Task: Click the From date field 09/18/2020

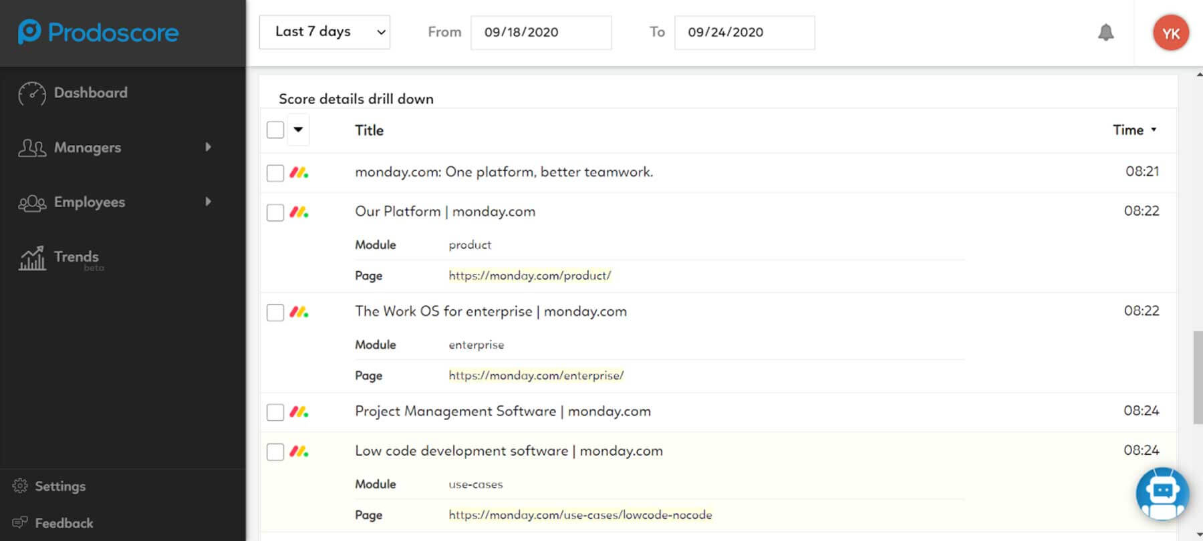Action: pyautogui.click(x=541, y=32)
